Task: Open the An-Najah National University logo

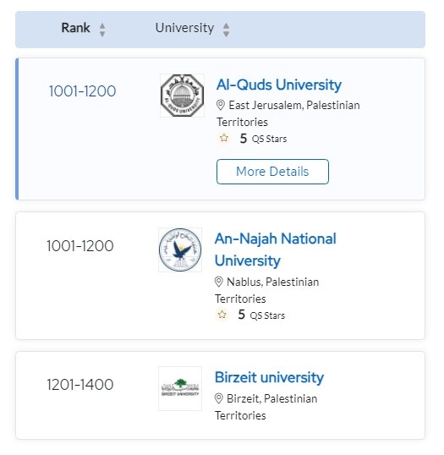Action: pyautogui.click(x=180, y=249)
